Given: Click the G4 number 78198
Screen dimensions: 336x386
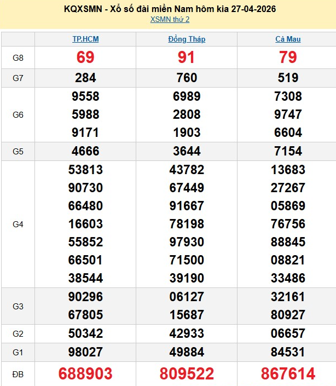Looking at the screenshot, I should (187, 224).
